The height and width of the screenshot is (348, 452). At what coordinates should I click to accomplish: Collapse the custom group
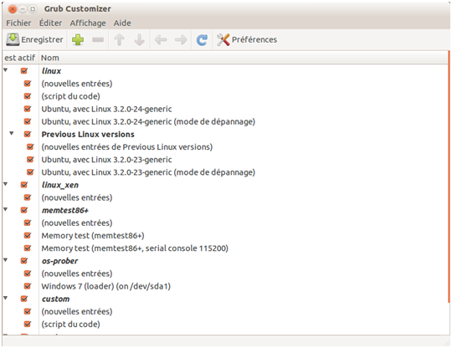[x=6, y=298]
